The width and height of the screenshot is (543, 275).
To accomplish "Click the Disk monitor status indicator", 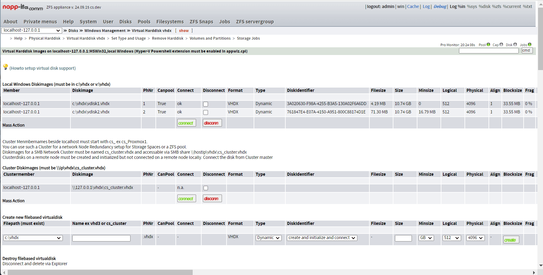I will (515, 45).
